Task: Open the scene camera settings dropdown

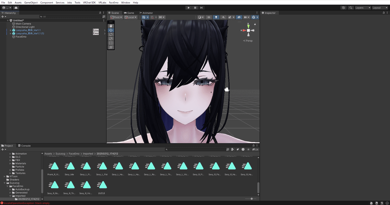Action: click(x=247, y=17)
